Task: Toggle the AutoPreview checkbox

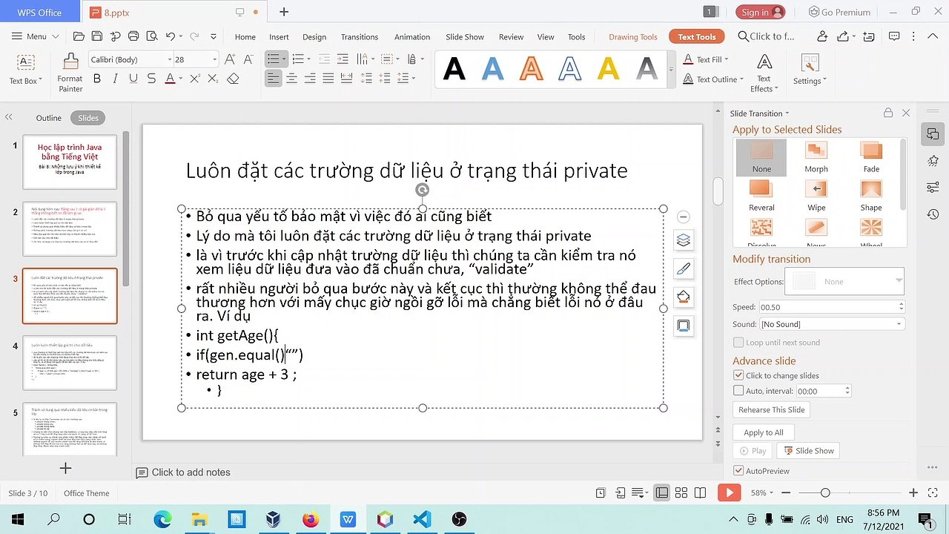Action: click(738, 471)
